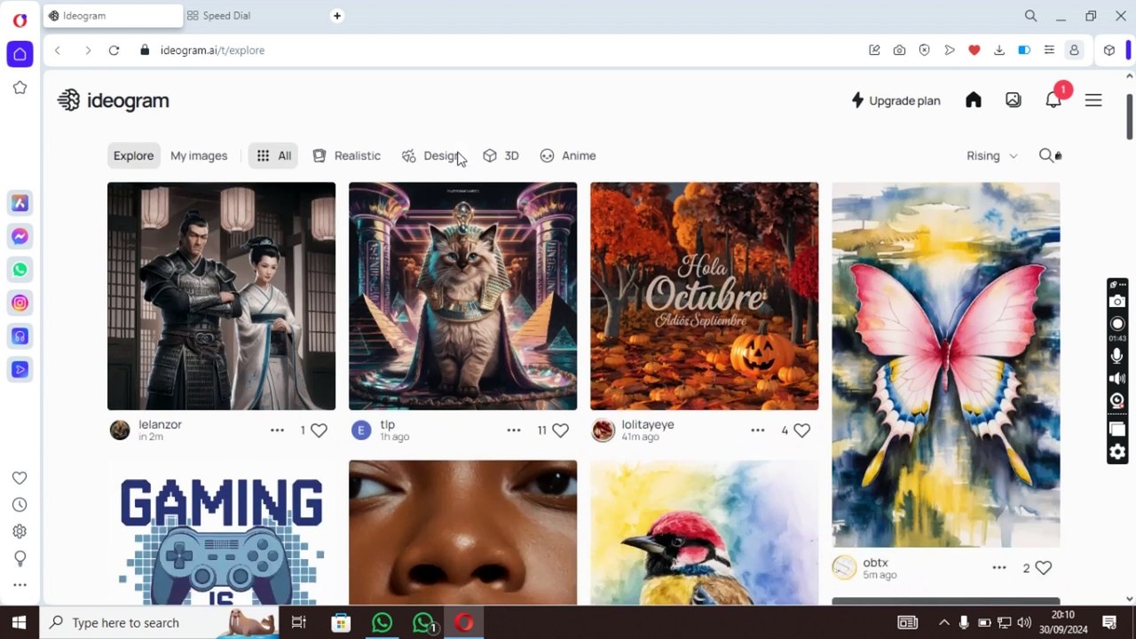Switch to the My images tab
This screenshot has width=1136, height=639.
click(x=199, y=155)
